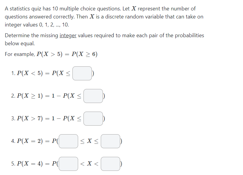Click the '≤ X ≤' text in question 4
The width and height of the screenshot is (243, 175).
click(x=89, y=141)
